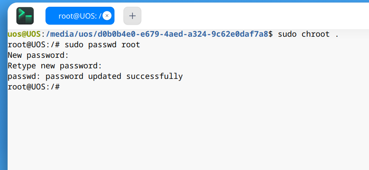Click the word Retype in terminal output
369x170 pixels.
point(22,66)
